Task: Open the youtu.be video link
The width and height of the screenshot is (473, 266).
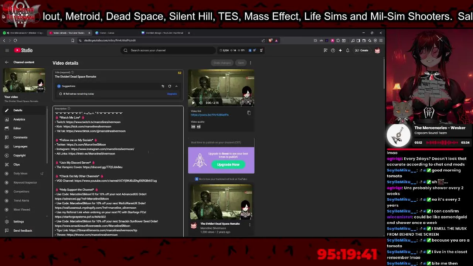Action: [210, 115]
